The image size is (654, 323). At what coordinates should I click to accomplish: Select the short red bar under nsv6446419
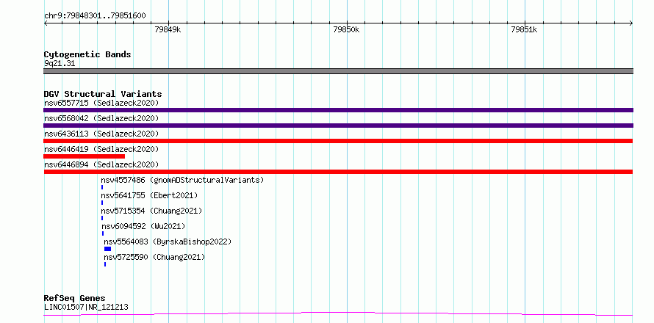(84, 156)
